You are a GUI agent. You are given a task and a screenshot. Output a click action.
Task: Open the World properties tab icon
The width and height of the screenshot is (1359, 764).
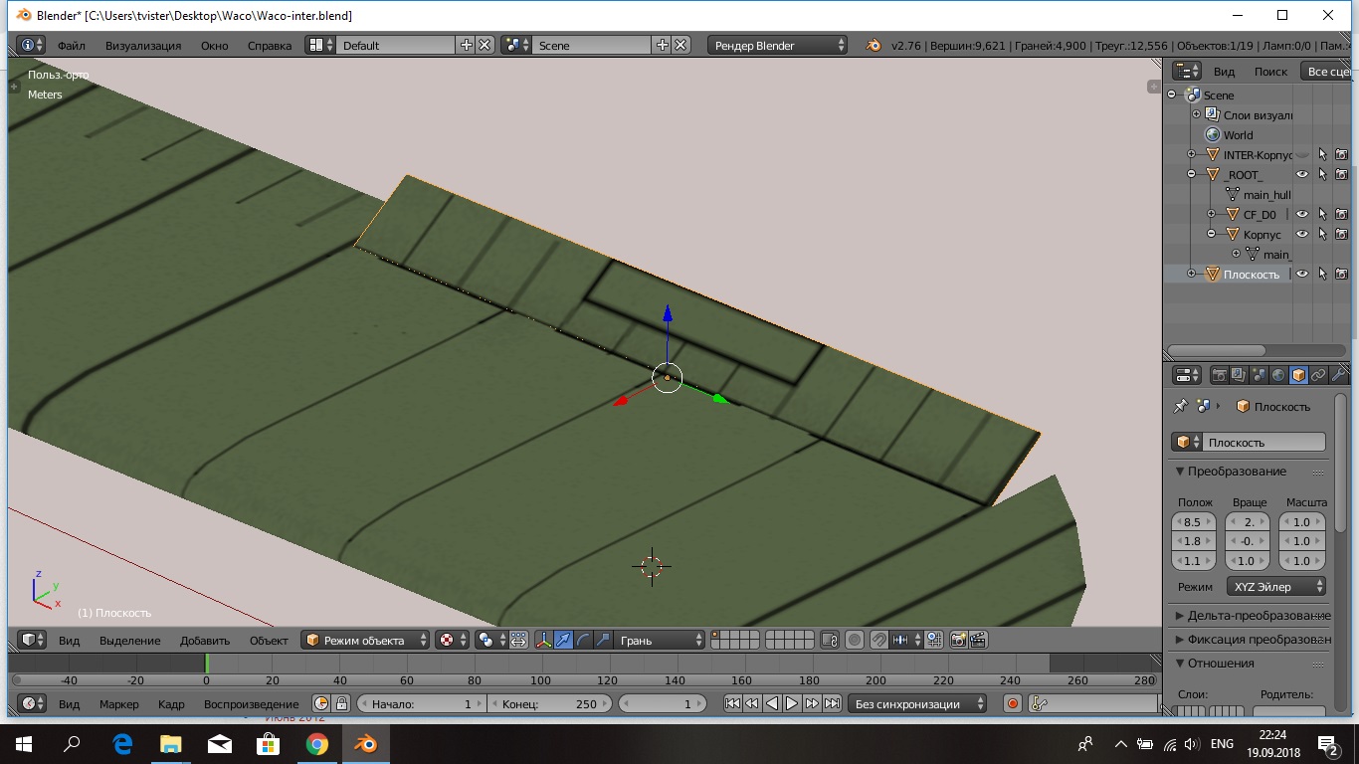pyautogui.click(x=1278, y=375)
